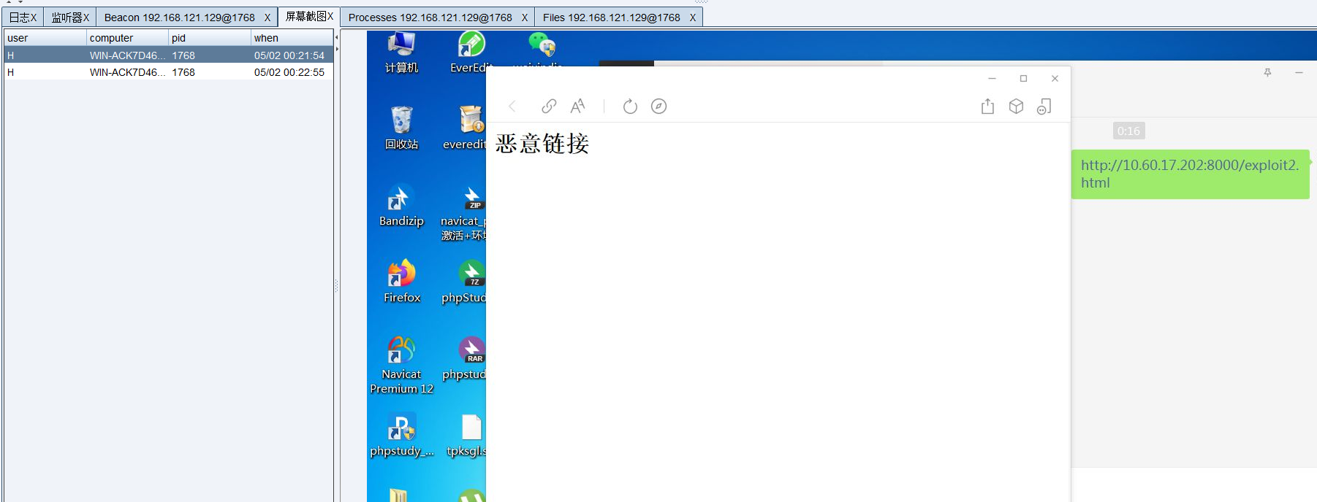Maximize the WeChat browser window
Screen dimensions: 1317x502
click(1023, 79)
